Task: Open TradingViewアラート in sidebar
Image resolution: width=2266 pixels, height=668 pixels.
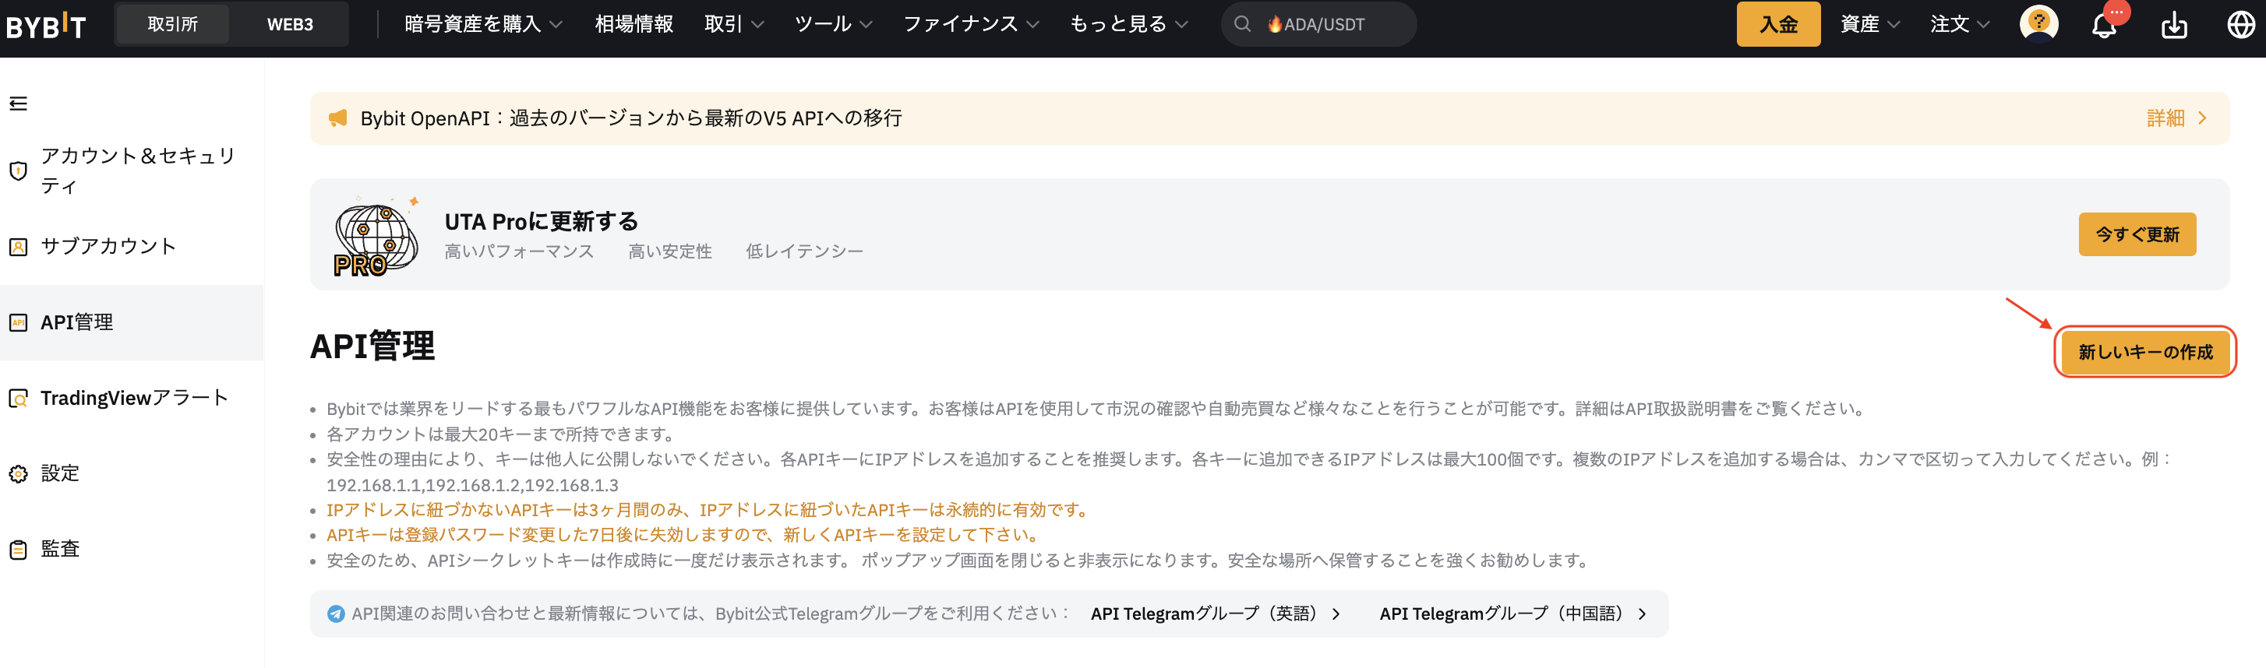Action: point(132,398)
